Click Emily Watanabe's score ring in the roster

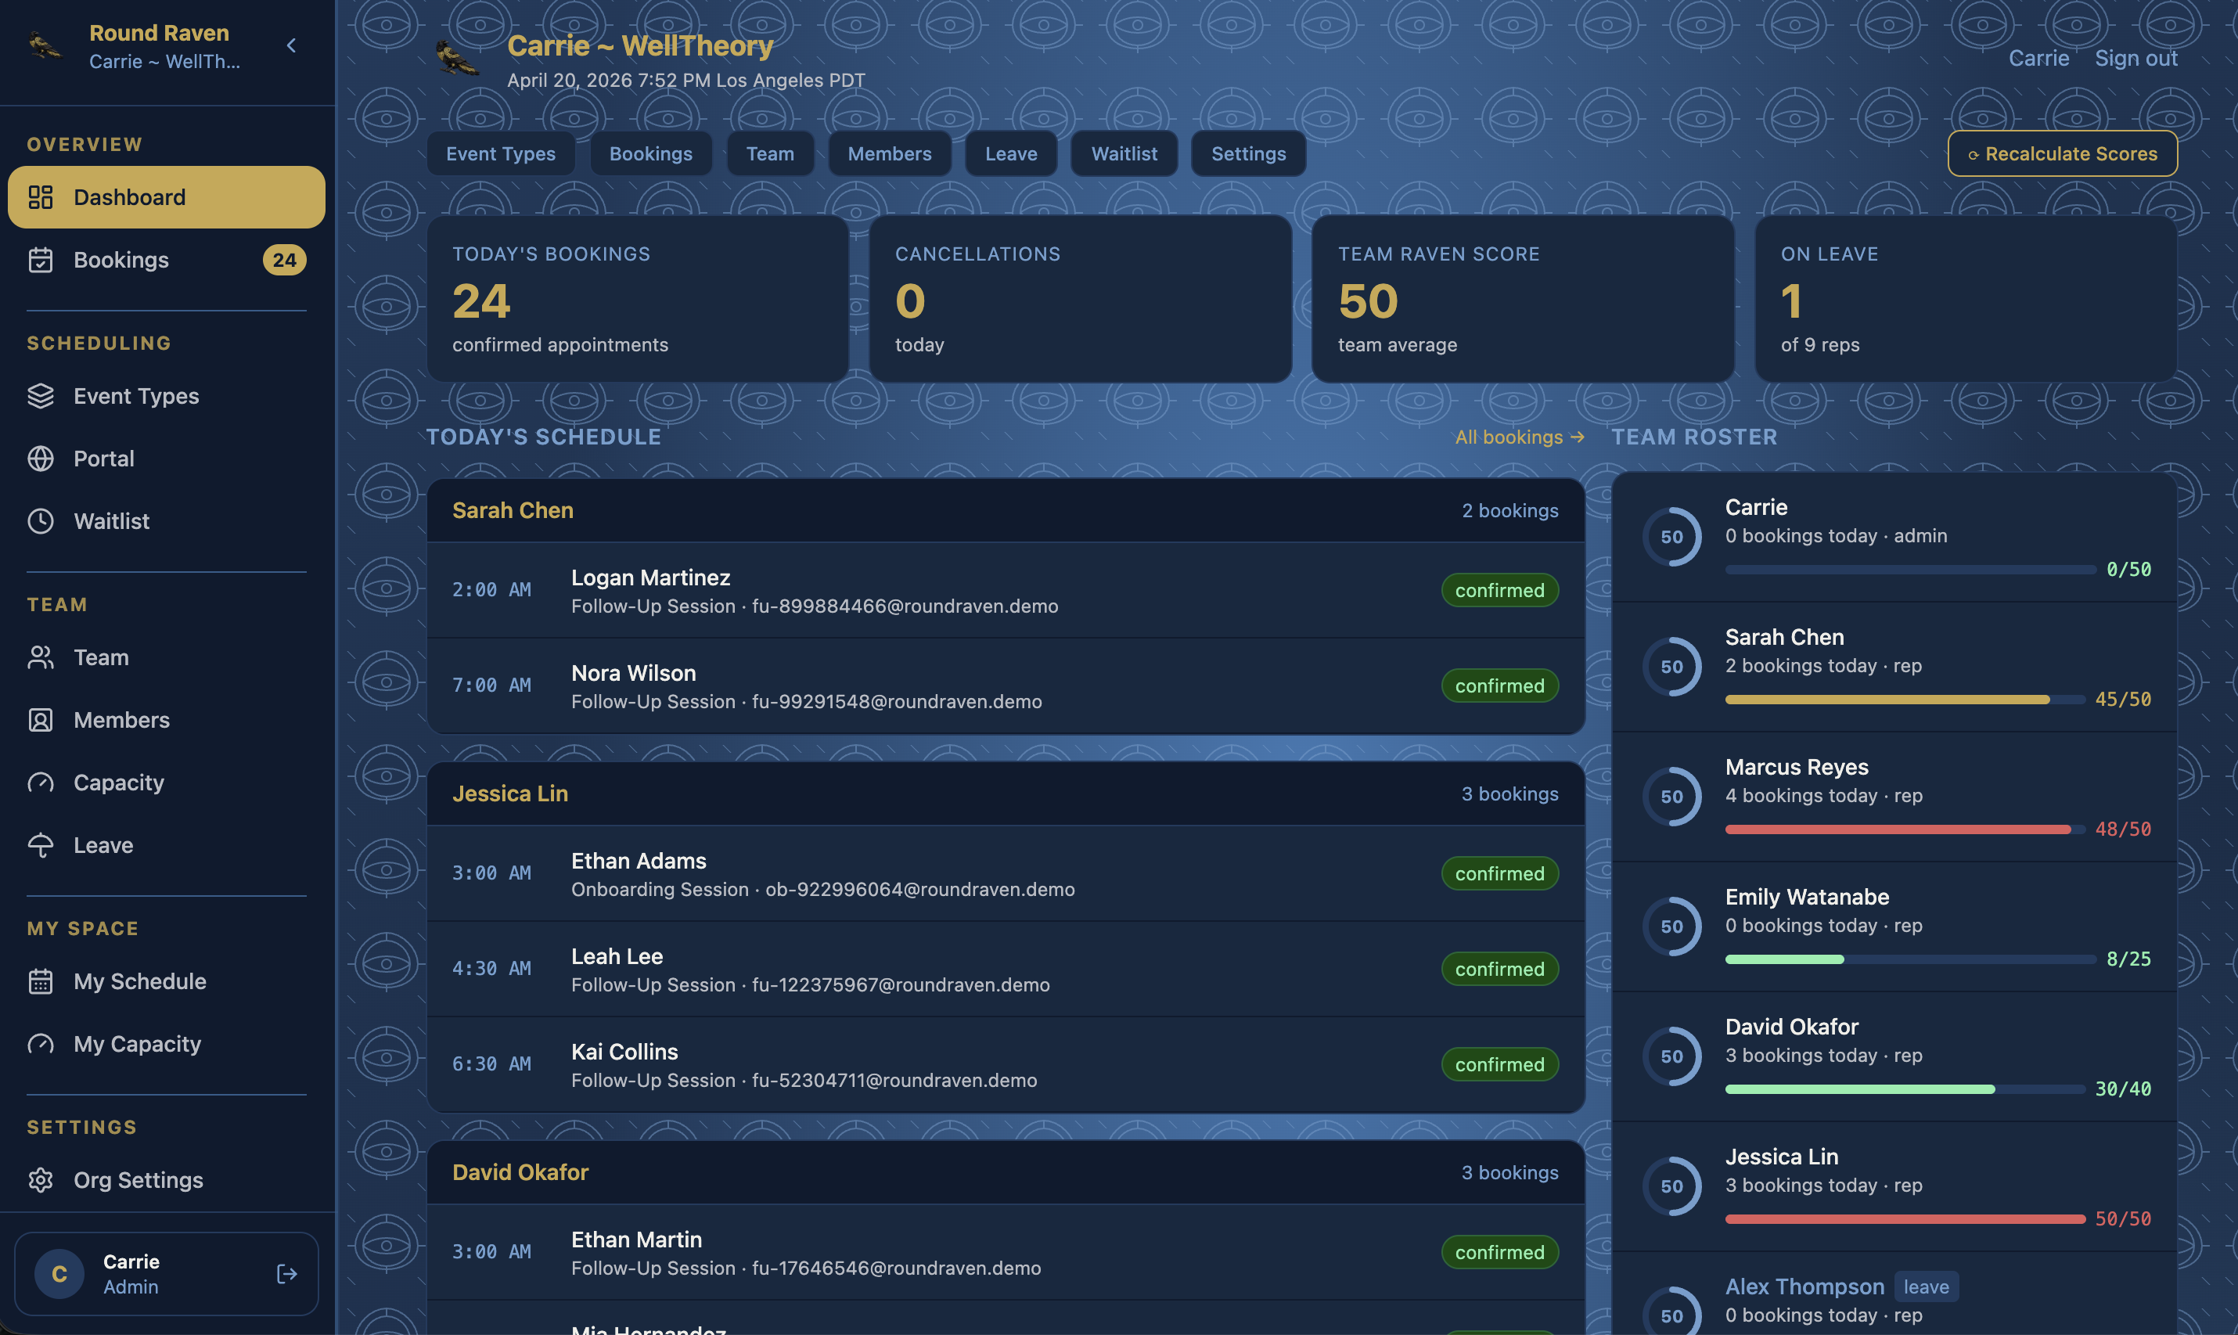click(1672, 927)
